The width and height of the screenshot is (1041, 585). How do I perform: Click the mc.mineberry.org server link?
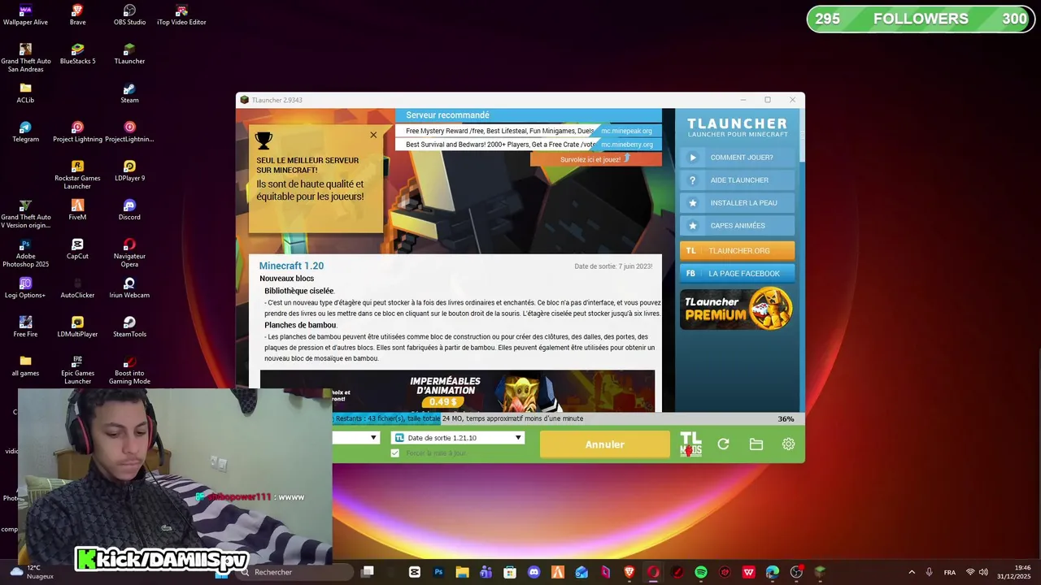pos(626,145)
